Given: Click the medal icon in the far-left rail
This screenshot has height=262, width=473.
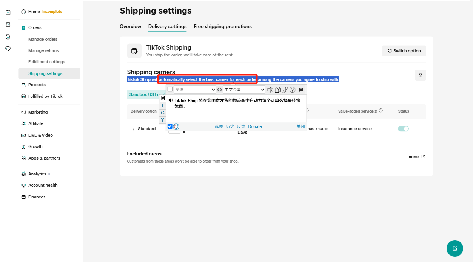Looking at the screenshot, I should tap(8, 37).
